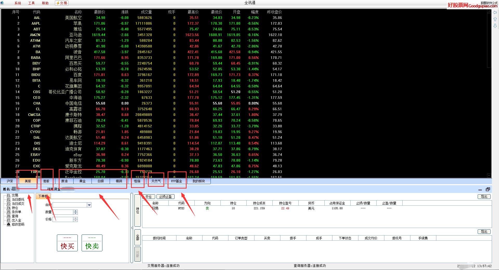Image resolution: width=499 pixels, height=270 pixels.
Task: Click the 数量 quantity input field
Action: 63,212
